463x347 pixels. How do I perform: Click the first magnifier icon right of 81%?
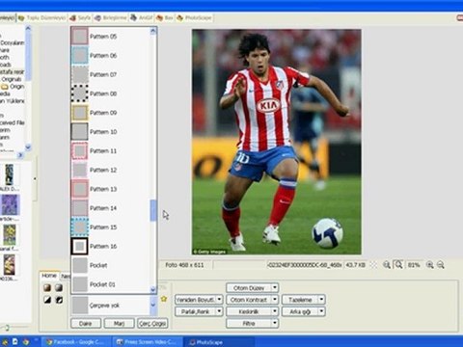coord(429,265)
